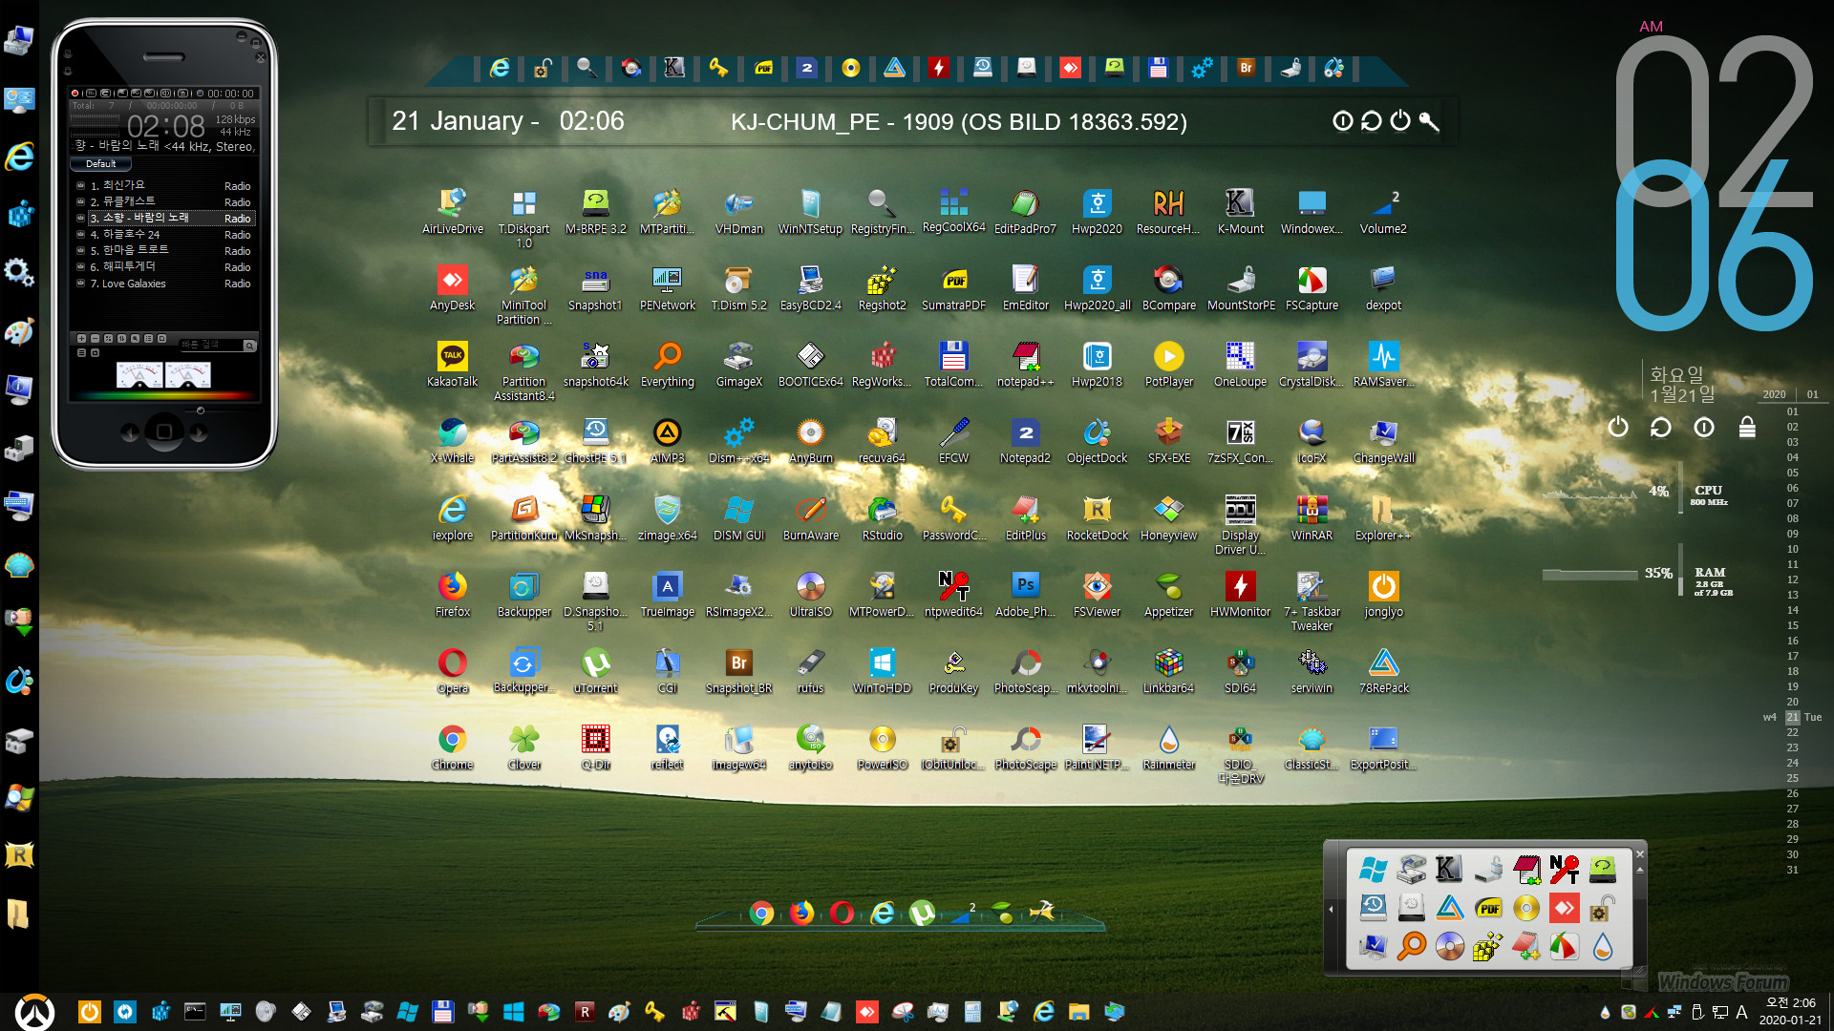Select day 15 in the vertical calendar
The height and width of the screenshot is (1031, 1834).
[x=1792, y=625]
